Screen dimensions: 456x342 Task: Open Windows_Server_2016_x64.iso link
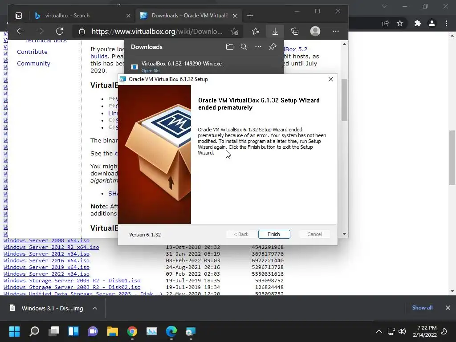click(46, 261)
